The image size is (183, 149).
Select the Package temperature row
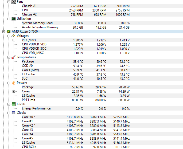point(102,61)
